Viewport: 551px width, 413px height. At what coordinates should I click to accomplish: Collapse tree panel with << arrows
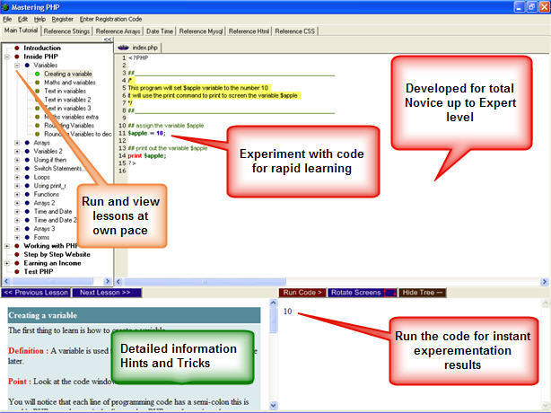click(108, 40)
